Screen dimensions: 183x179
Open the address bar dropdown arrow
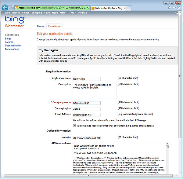[x=63, y=8]
